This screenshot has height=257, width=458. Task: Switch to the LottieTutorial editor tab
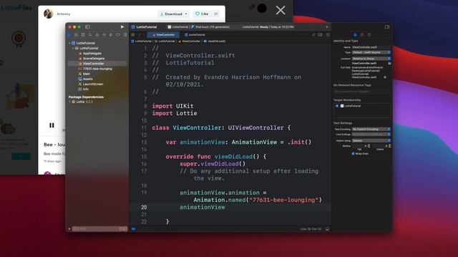(x=195, y=35)
